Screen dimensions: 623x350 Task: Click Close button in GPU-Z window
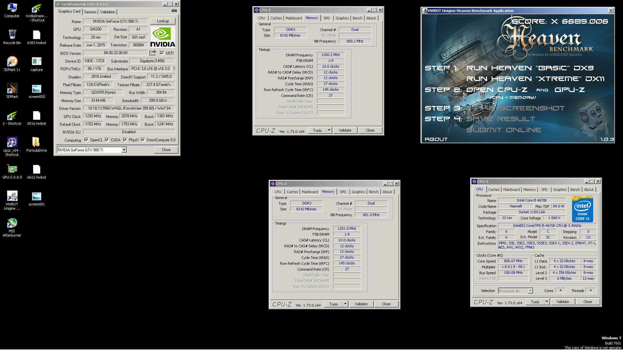tap(166, 150)
